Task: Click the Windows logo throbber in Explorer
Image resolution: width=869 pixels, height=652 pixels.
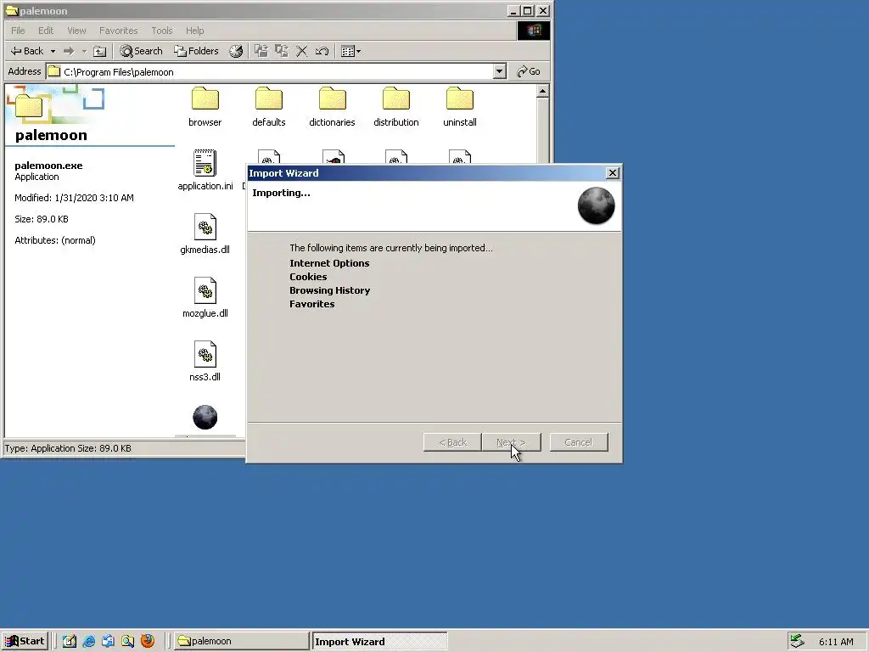Action: coord(533,31)
